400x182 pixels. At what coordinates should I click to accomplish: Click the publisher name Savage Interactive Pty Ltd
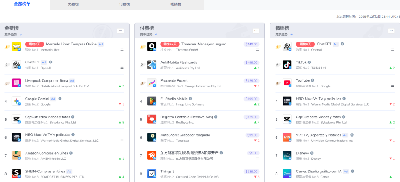(x=203, y=86)
